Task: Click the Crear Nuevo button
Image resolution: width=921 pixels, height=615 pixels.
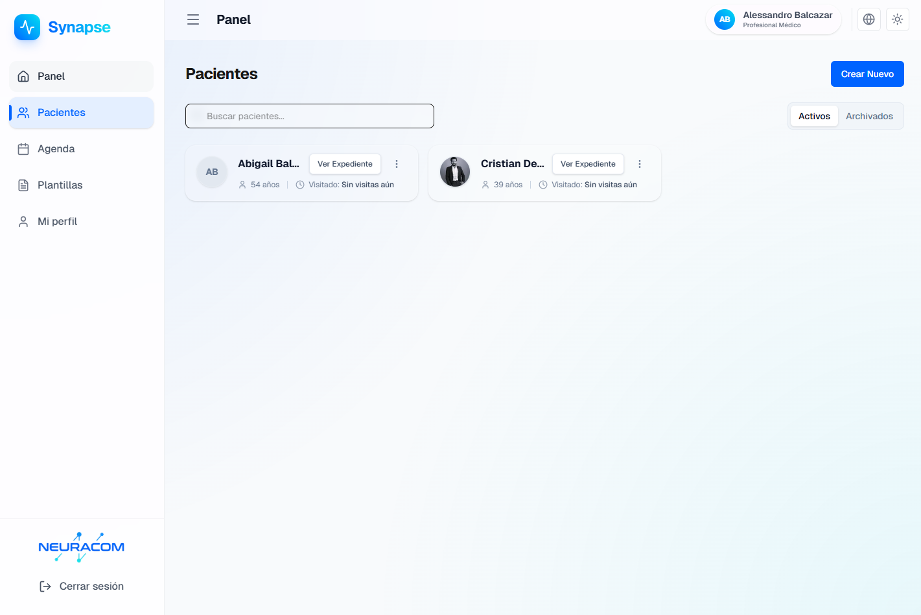Action: pos(867,74)
